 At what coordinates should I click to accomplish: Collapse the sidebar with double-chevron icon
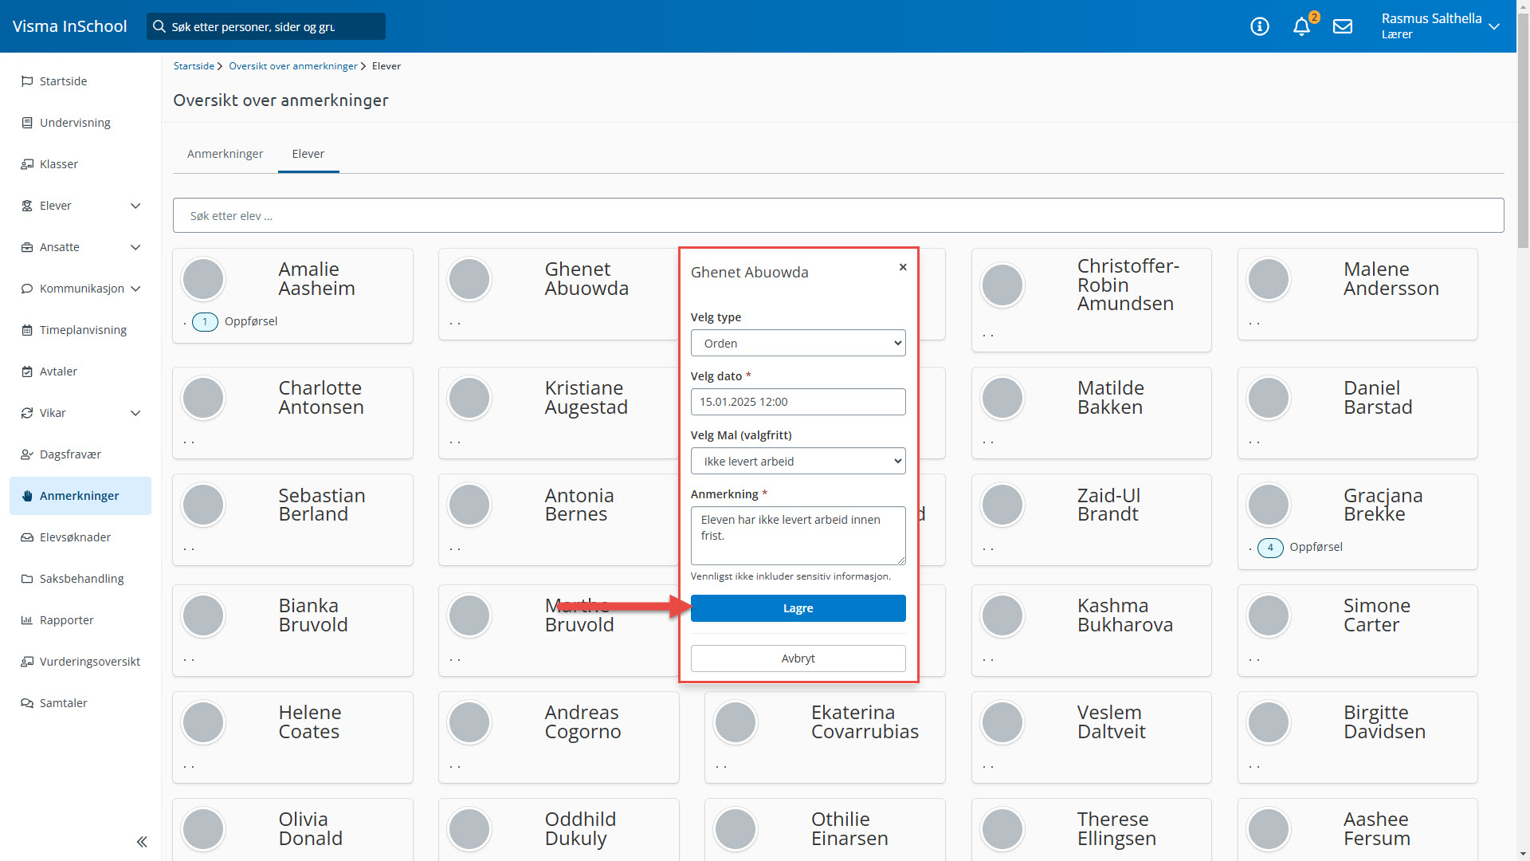142,842
